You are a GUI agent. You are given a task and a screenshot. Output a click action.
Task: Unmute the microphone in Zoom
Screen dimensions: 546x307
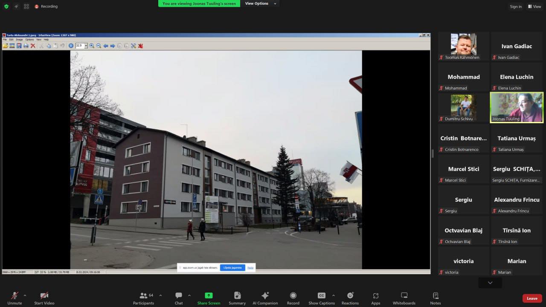tap(15, 298)
